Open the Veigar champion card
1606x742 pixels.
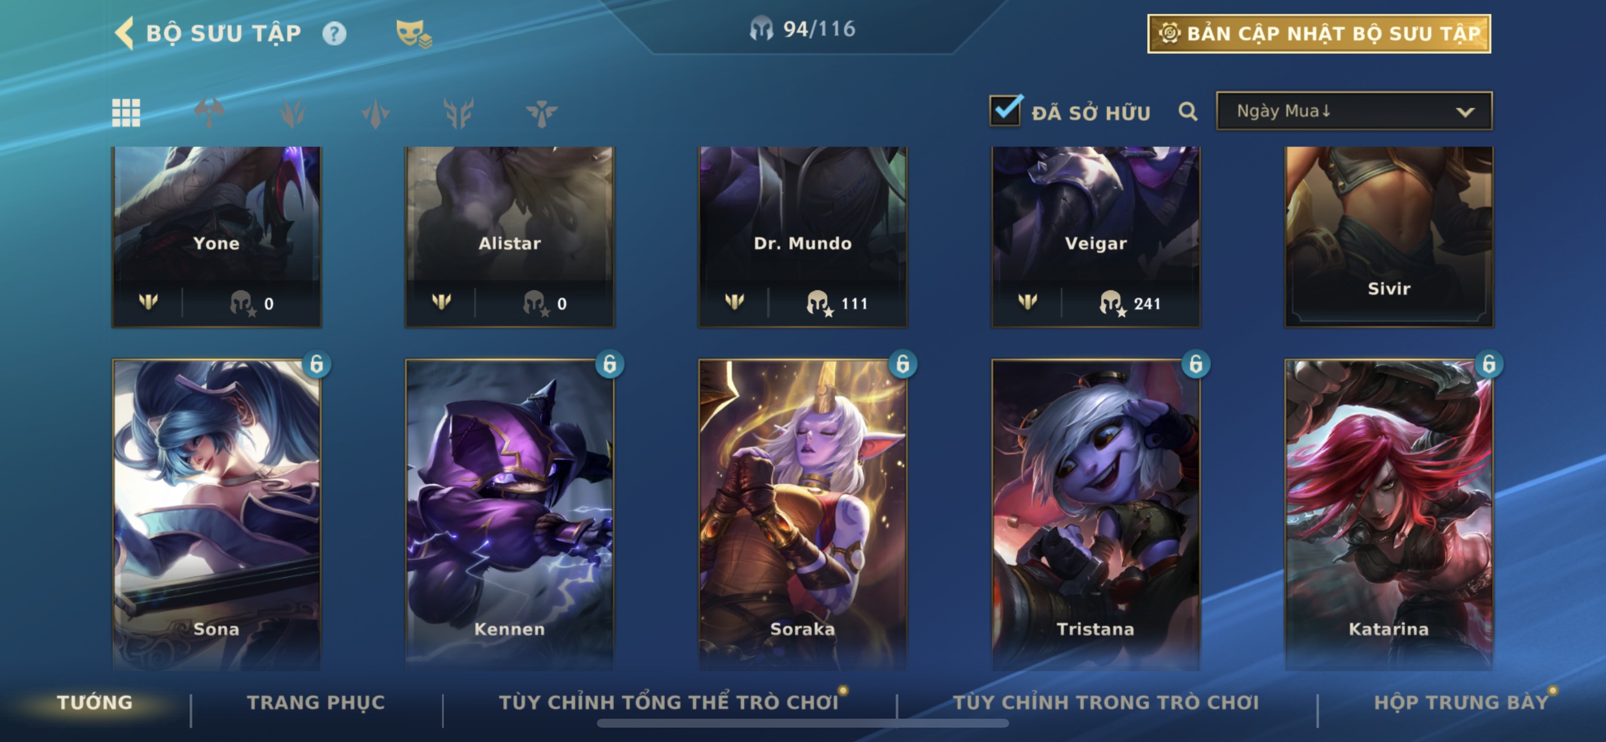tap(1095, 237)
